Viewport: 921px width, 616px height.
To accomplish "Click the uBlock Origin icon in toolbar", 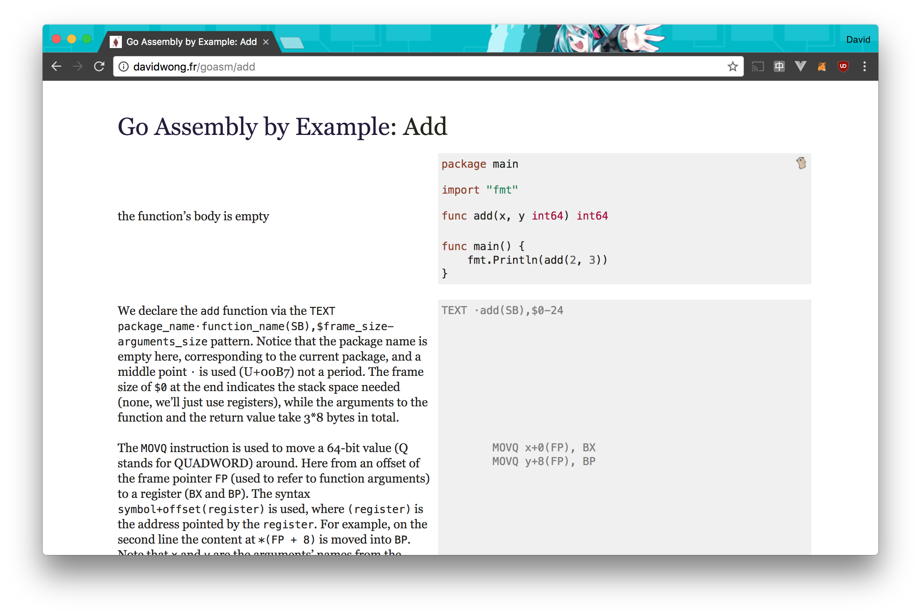I will pyautogui.click(x=843, y=67).
